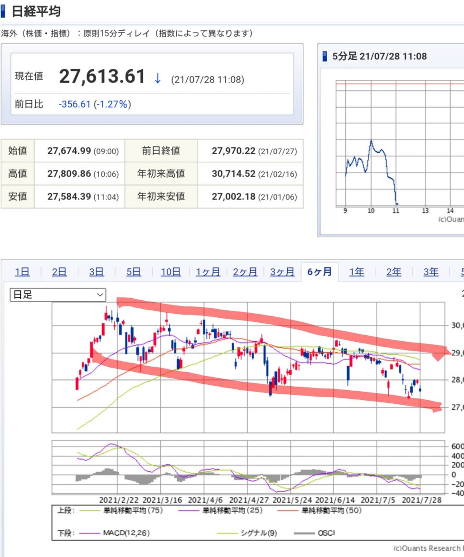Viewport: 464px width, 557px height.
Task: Select the 1日 chart period tab
Action: [x=22, y=272]
